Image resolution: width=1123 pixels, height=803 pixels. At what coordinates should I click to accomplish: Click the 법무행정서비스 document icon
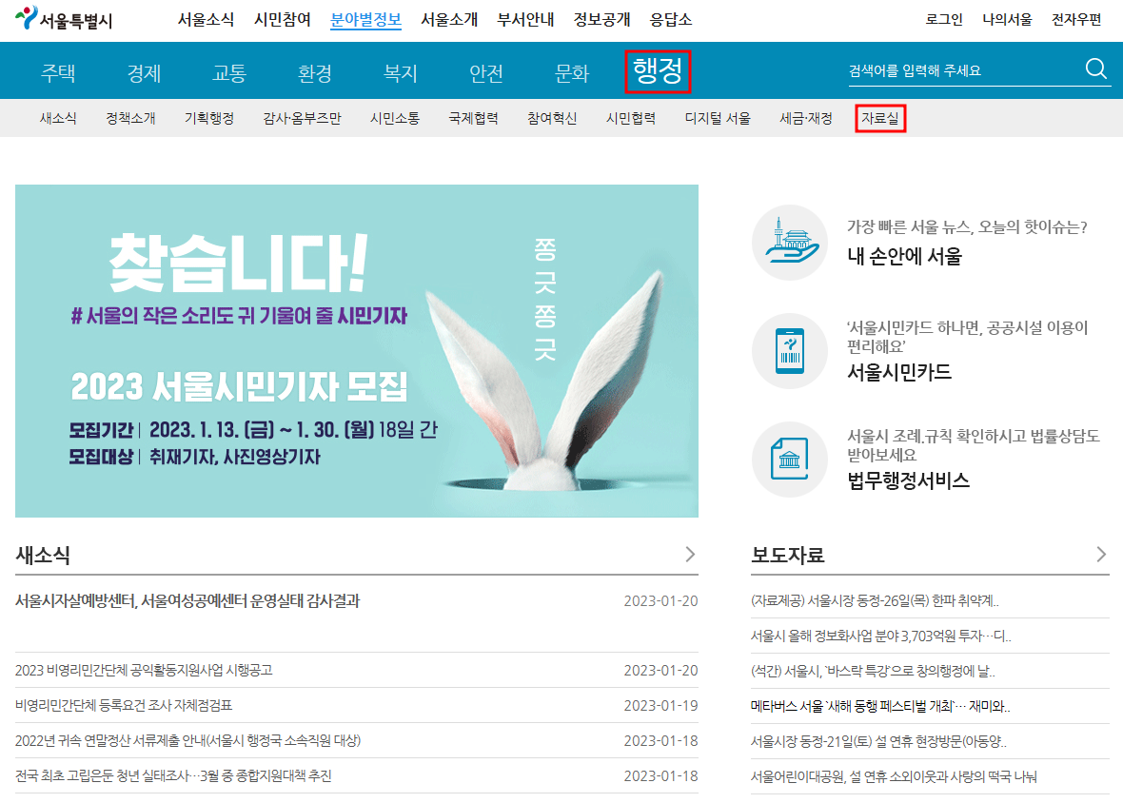click(x=789, y=460)
